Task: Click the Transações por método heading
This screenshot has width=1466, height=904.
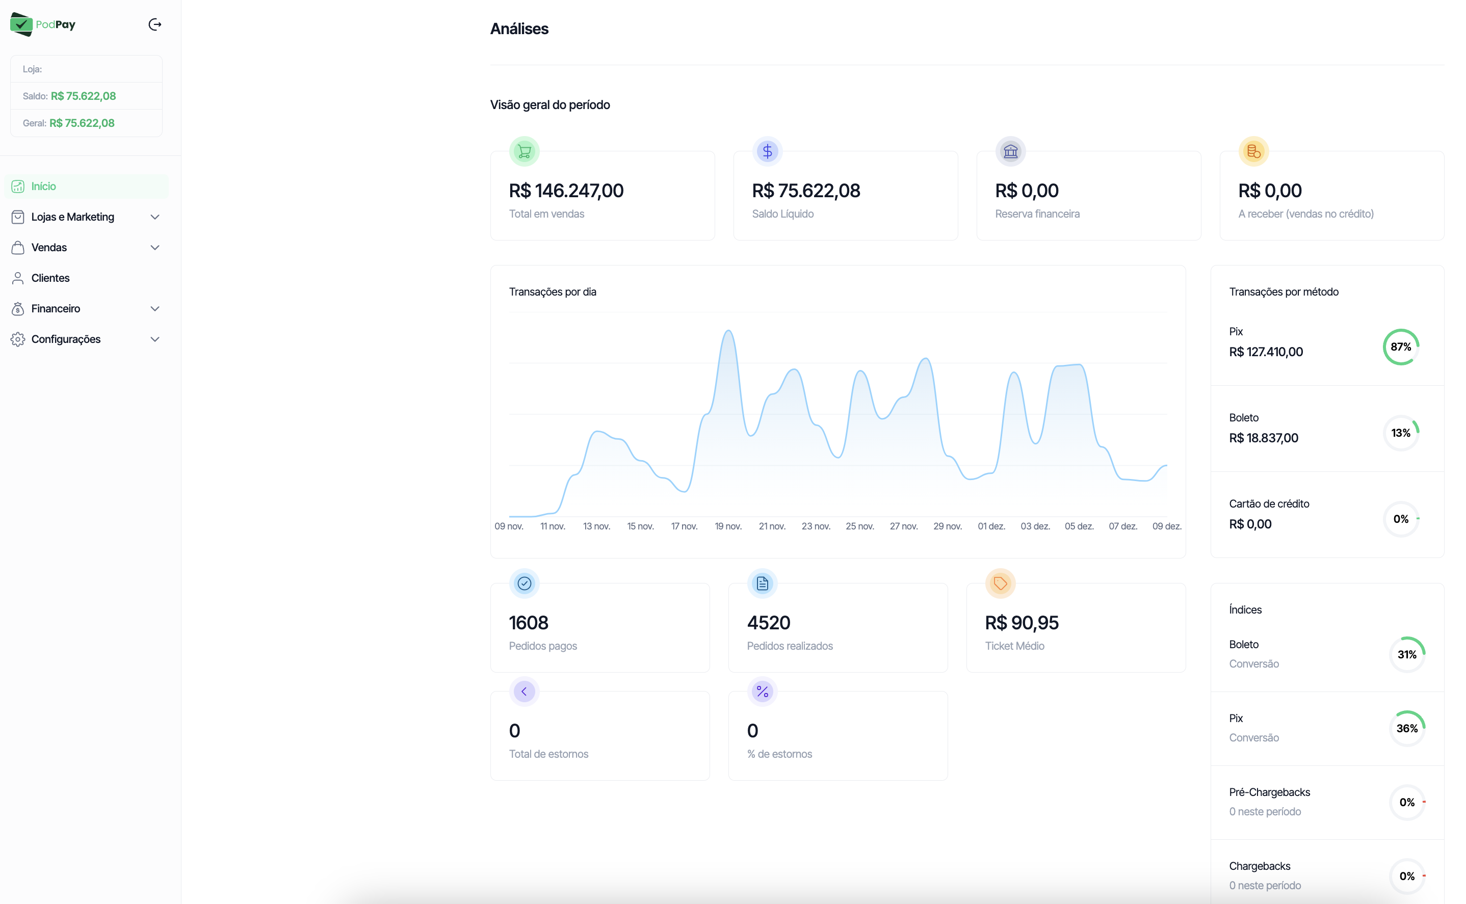Action: [1284, 292]
